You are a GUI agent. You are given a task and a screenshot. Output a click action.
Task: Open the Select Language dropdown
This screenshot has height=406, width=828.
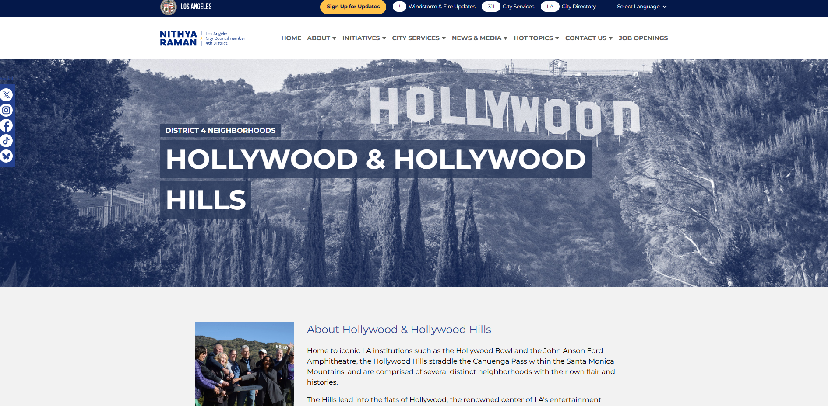tap(641, 7)
